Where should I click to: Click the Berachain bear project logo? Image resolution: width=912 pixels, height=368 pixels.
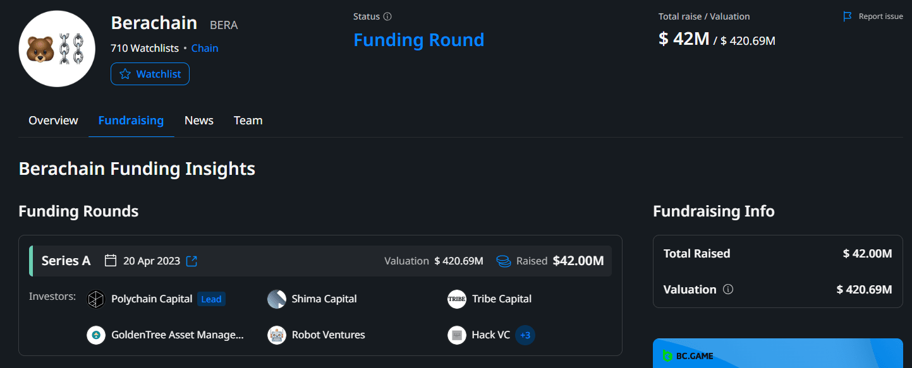coord(56,48)
